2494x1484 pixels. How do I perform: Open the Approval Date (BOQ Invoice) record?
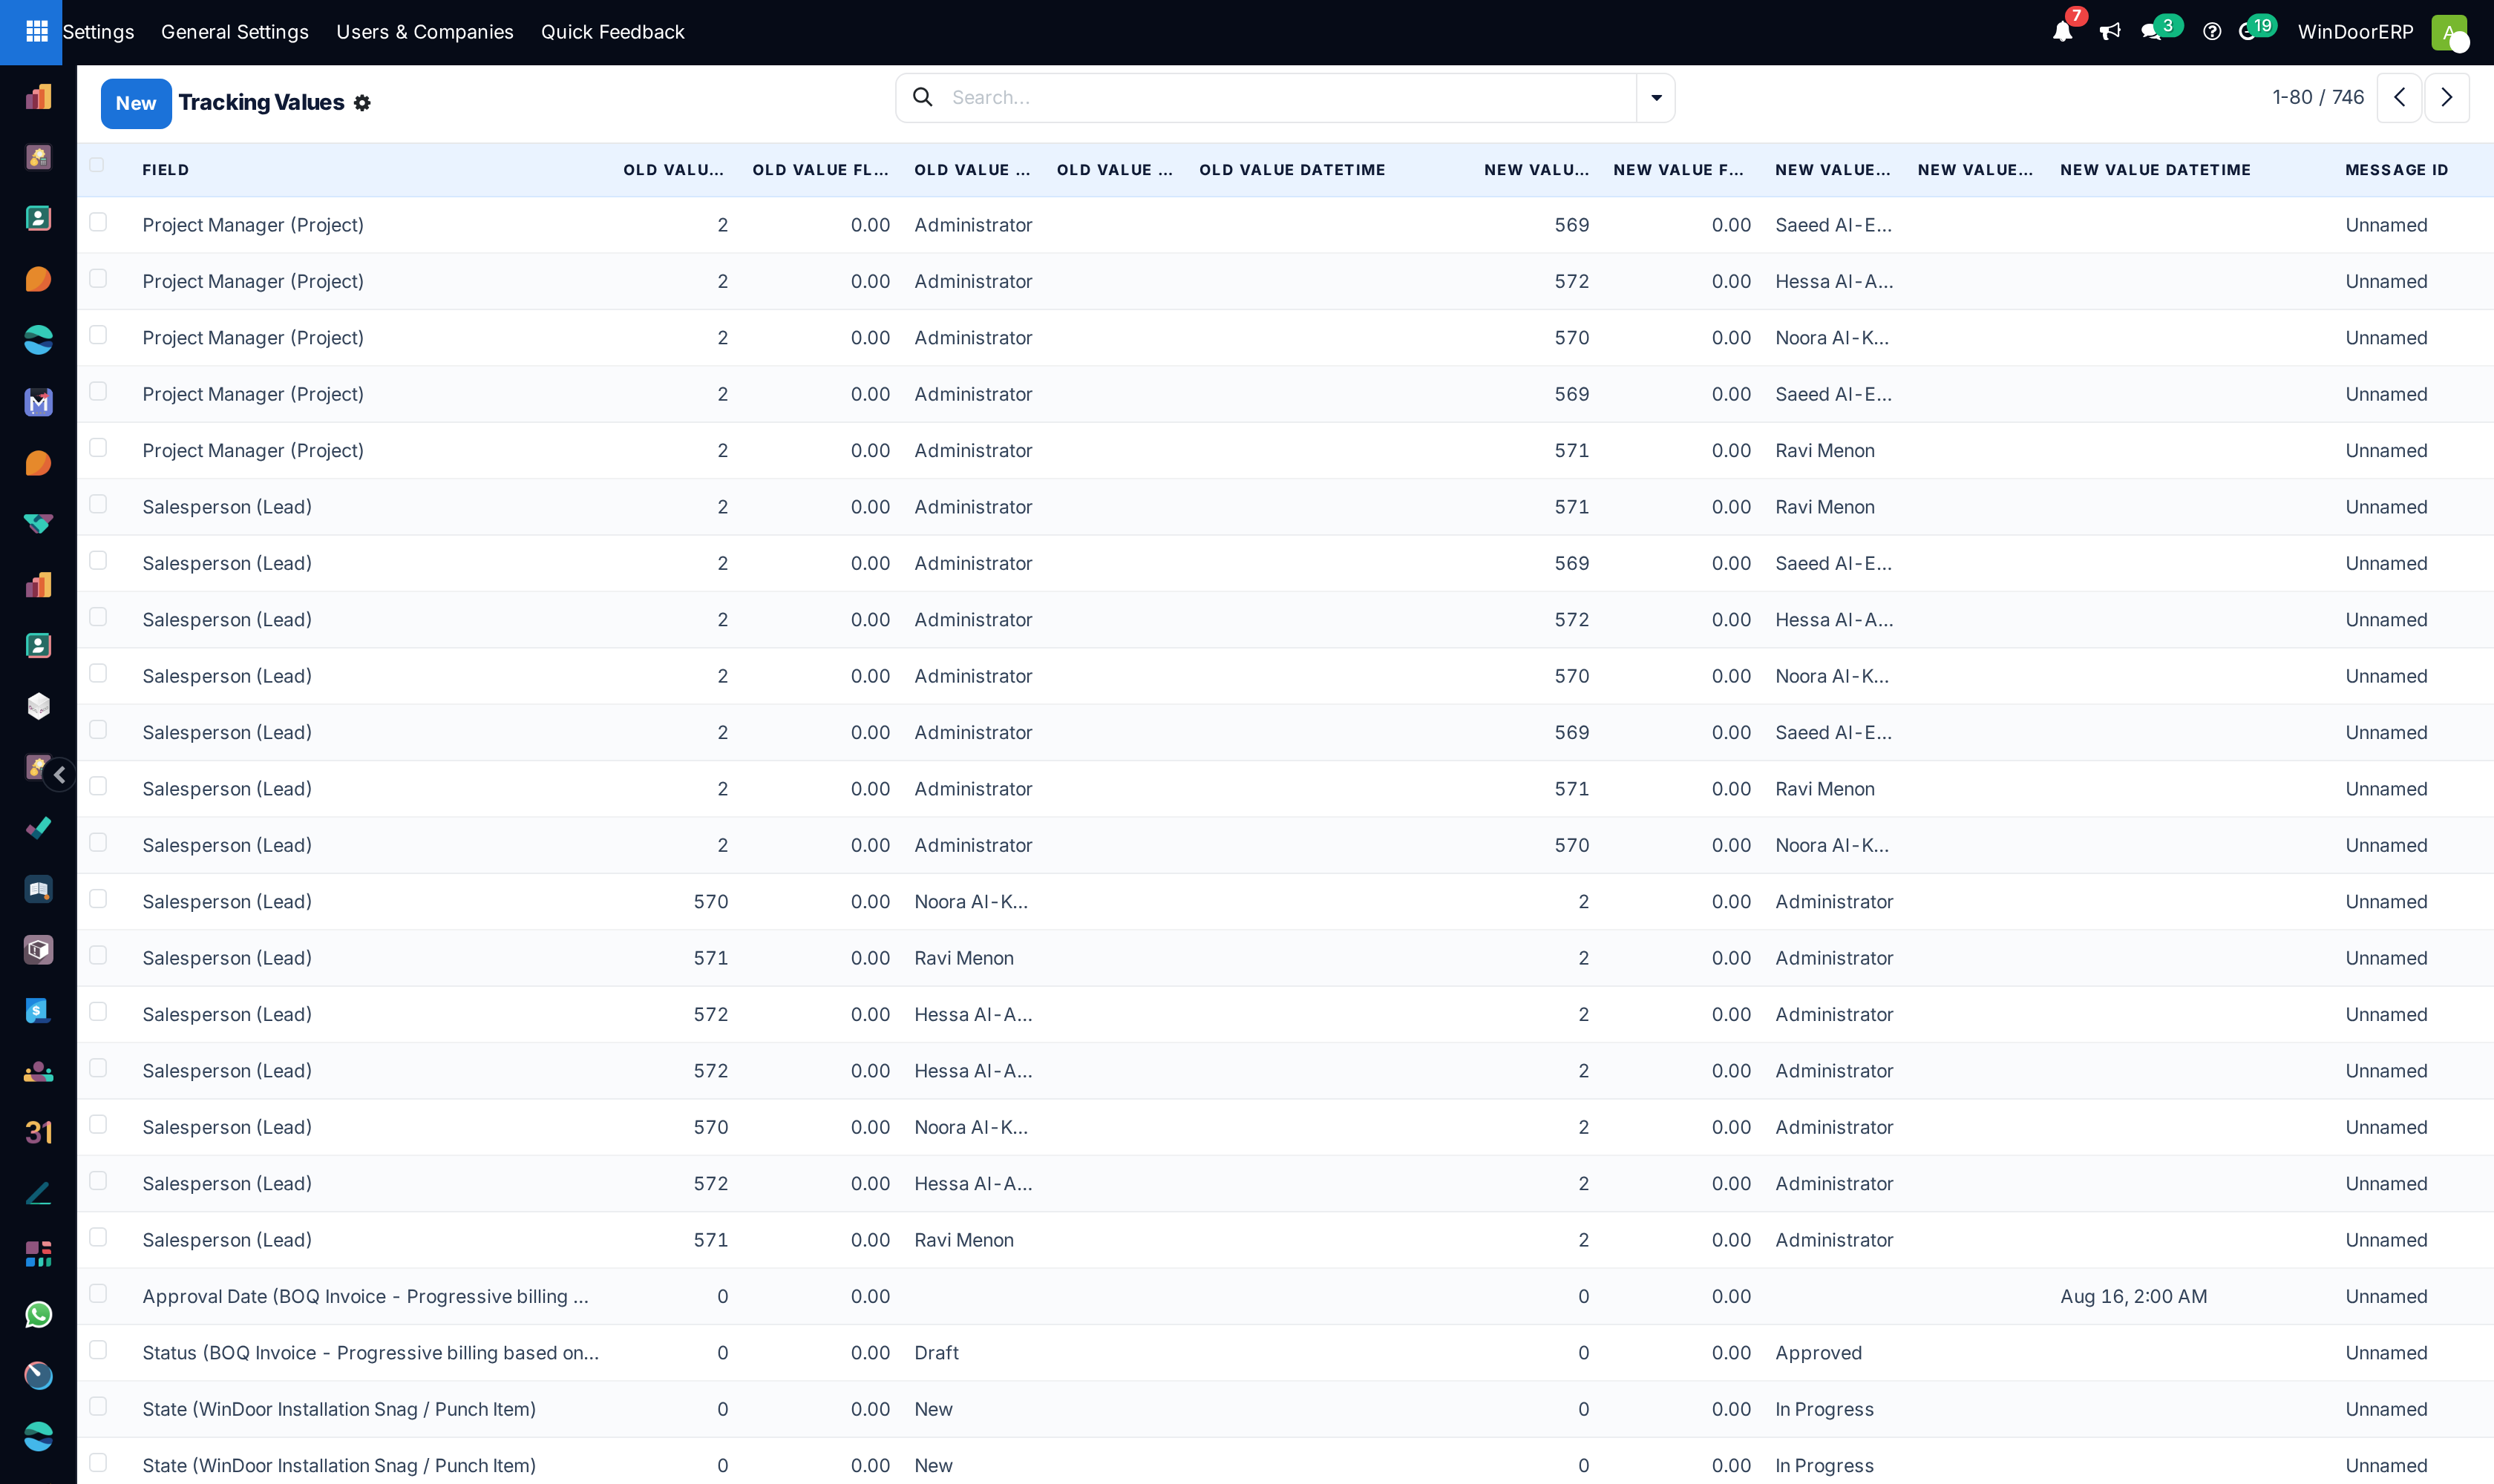365,1296
